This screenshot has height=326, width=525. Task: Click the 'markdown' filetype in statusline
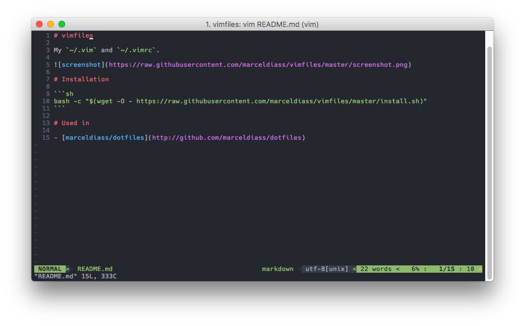(x=277, y=269)
